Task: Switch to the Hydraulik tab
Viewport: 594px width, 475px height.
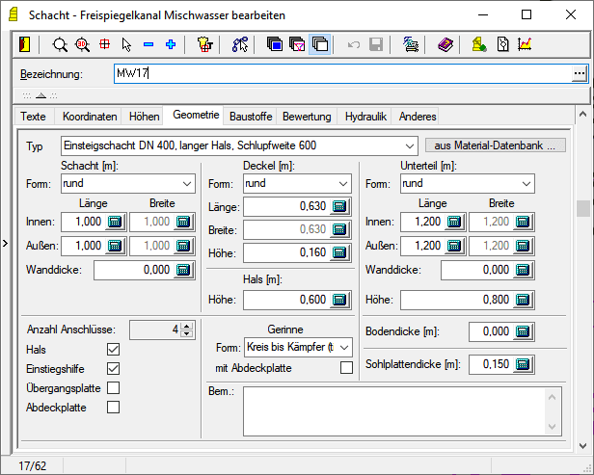Action: click(x=366, y=116)
